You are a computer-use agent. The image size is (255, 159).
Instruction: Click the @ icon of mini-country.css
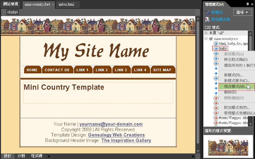[211, 39]
